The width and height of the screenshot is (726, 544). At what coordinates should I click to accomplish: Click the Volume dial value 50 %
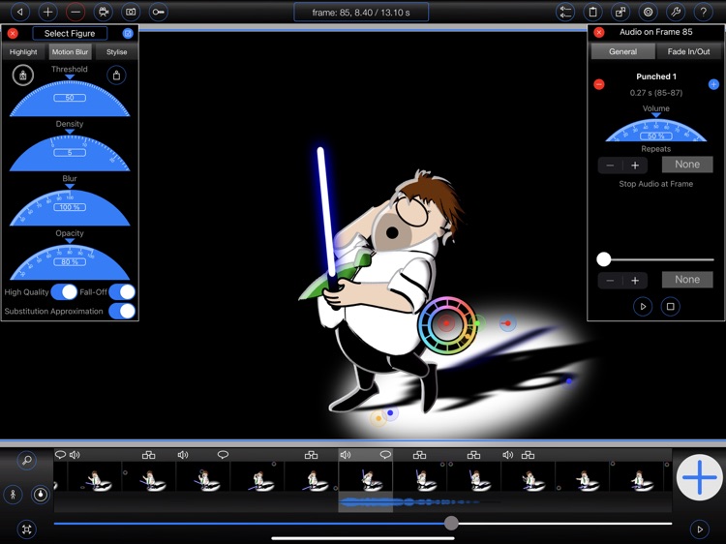(x=655, y=136)
